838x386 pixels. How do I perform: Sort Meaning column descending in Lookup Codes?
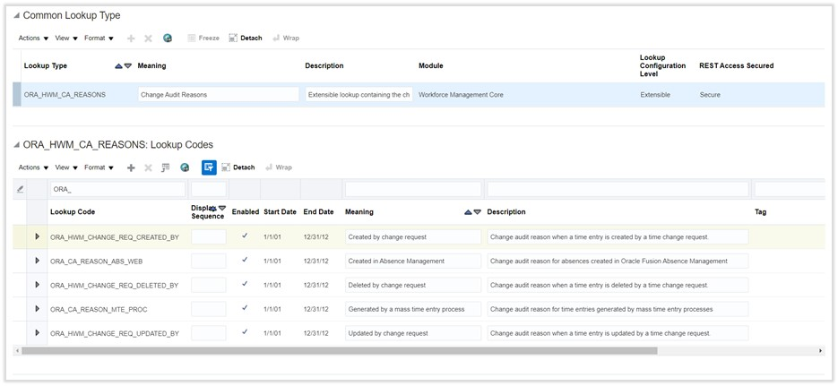[477, 212]
